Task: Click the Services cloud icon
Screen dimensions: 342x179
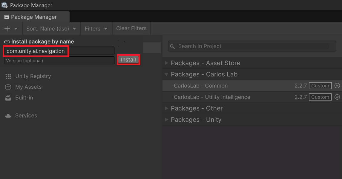Action: pyautogui.click(x=8, y=116)
